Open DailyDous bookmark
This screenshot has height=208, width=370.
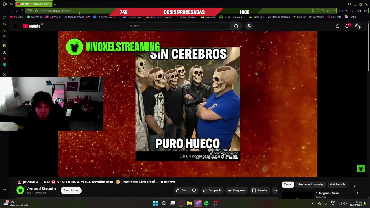point(257,17)
